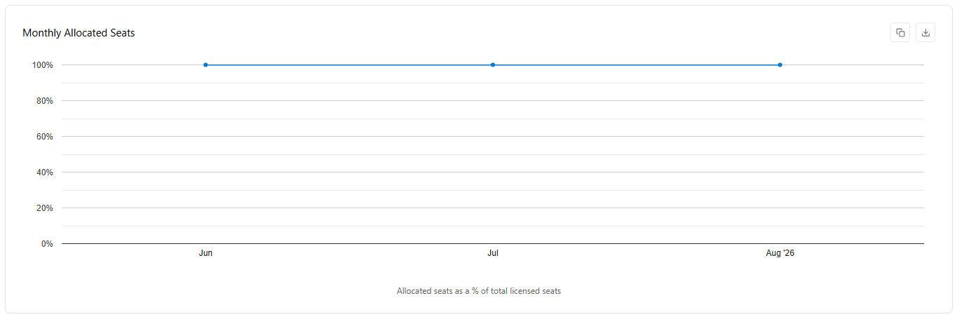Click the 60% horizontal gridline
The height and width of the screenshot is (319, 957).
click(493, 136)
